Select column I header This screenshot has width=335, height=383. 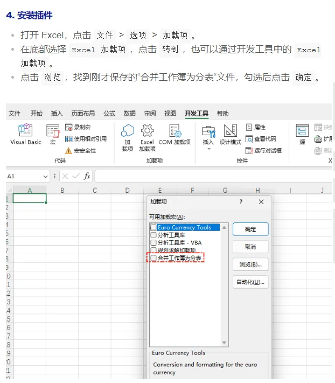290,190
